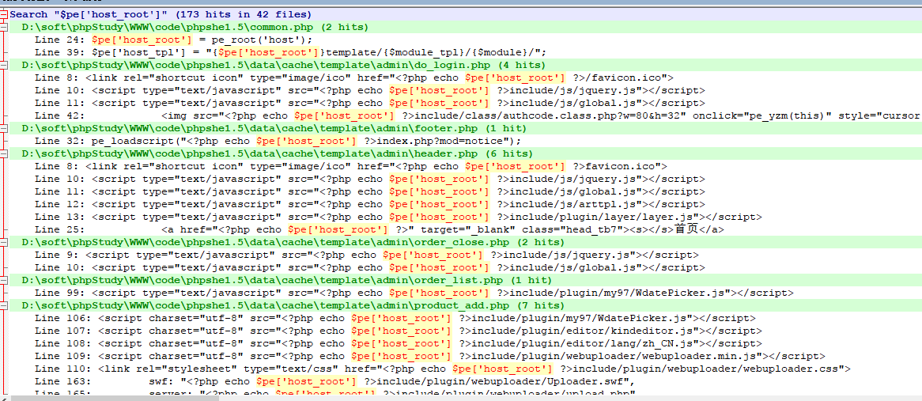The width and height of the screenshot is (922, 401).
Task: Select header.php (6 hits) file path row
Action: 277,154
